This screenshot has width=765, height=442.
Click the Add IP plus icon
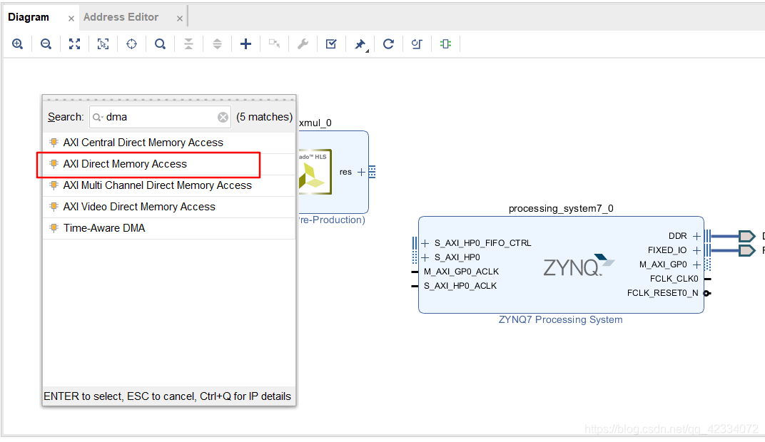point(246,44)
